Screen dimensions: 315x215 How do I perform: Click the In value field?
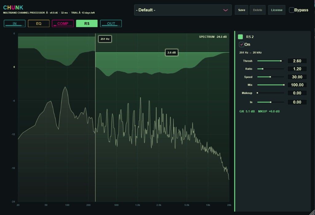(x=297, y=102)
